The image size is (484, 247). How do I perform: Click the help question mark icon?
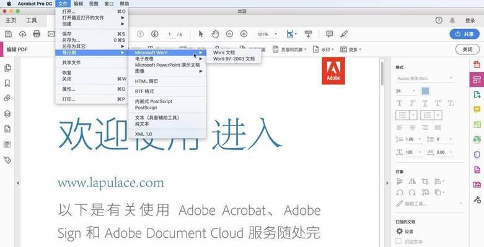(439, 20)
